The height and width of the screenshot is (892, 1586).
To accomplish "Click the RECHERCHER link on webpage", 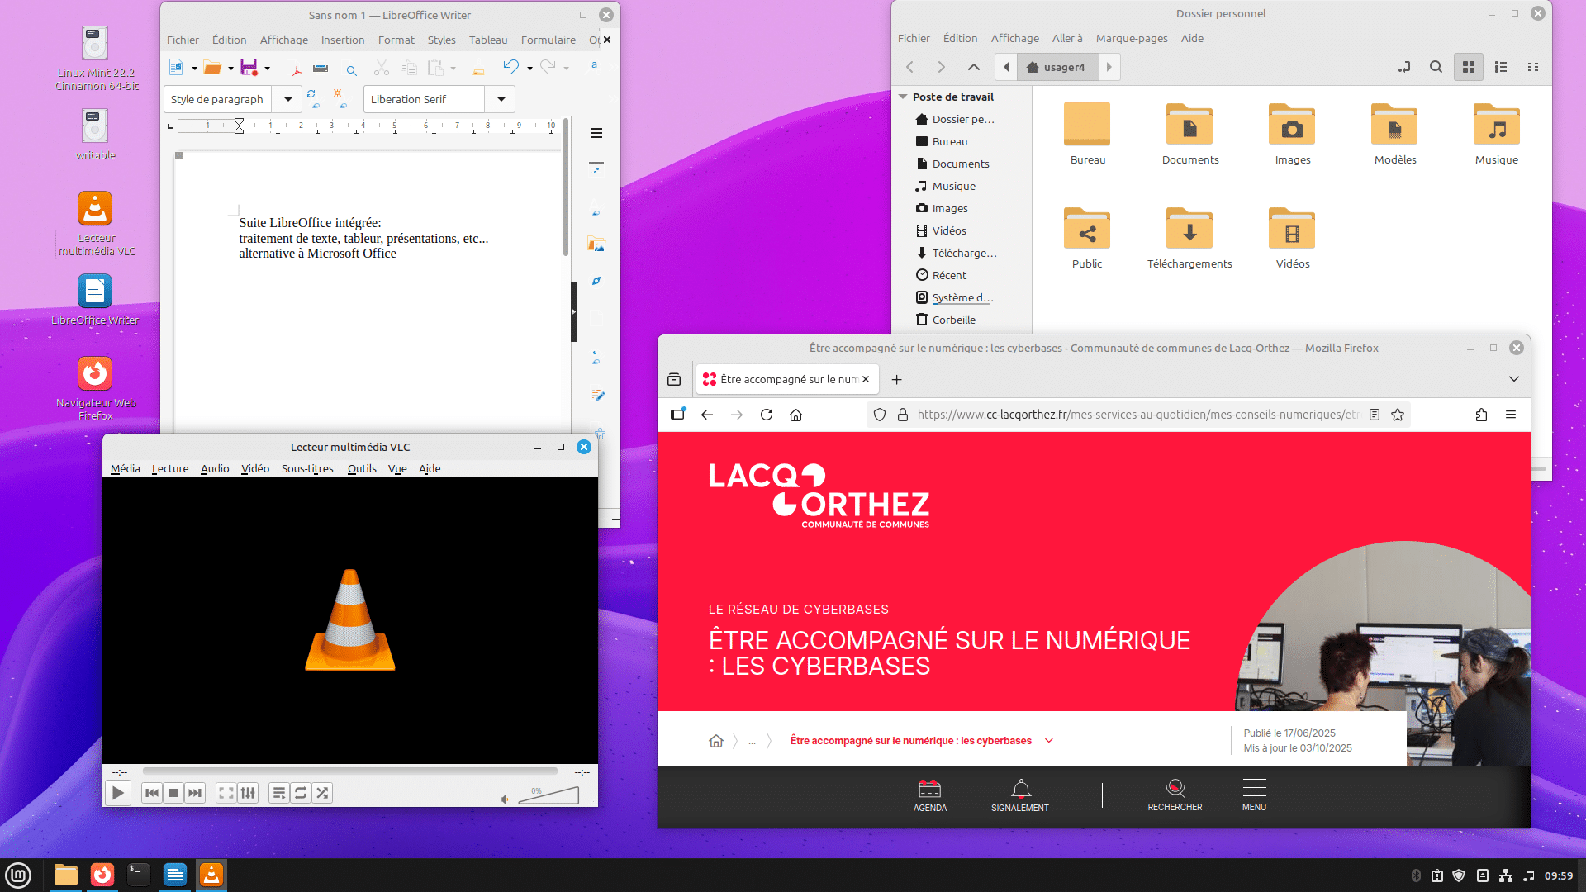I will [x=1175, y=795].
